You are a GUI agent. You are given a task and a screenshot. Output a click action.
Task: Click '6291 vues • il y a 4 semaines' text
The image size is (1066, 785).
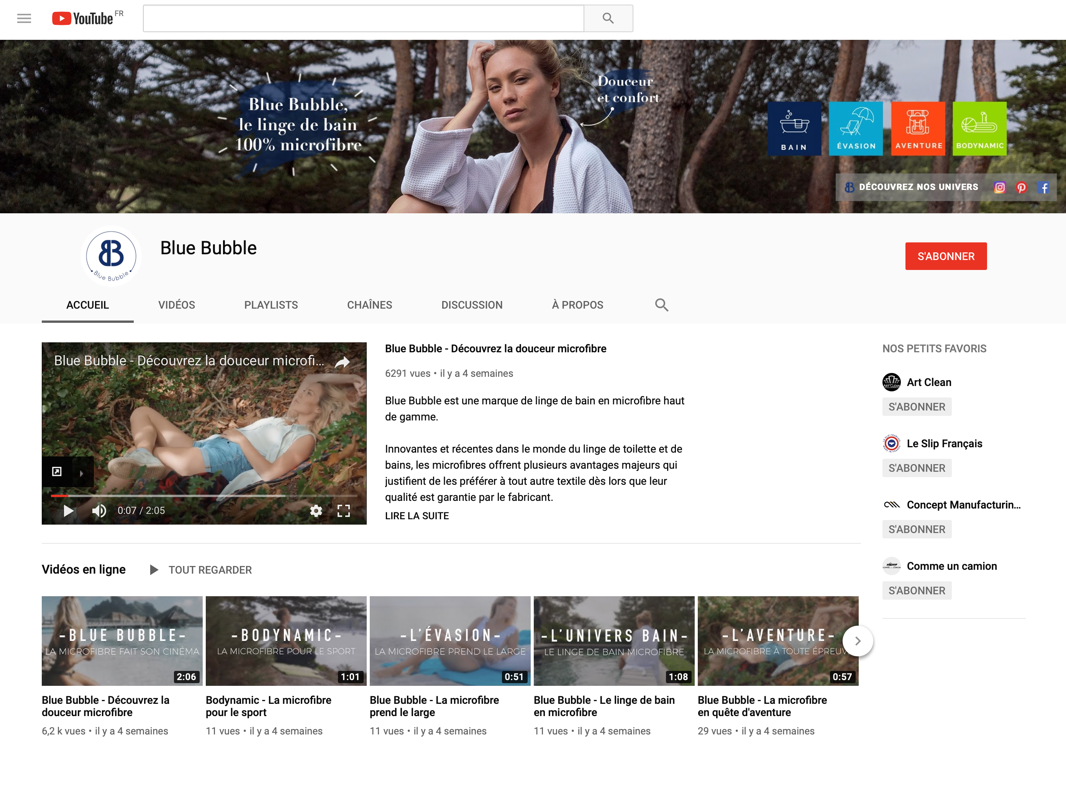tap(449, 373)
